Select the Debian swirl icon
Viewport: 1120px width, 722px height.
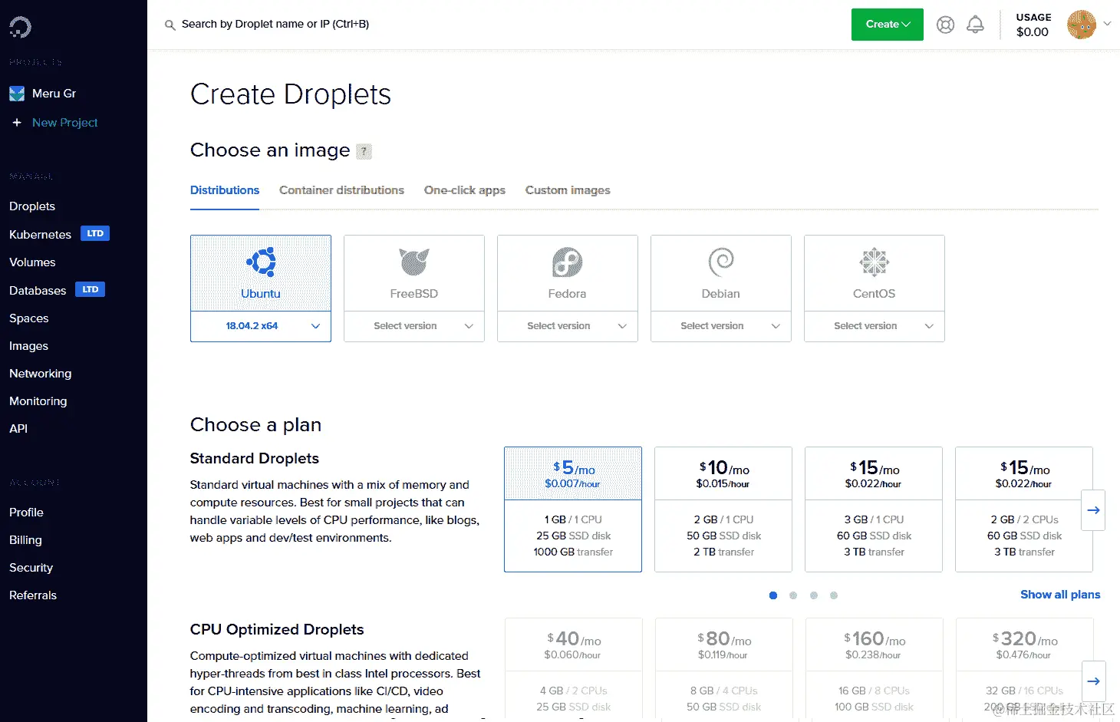tap(721, 262)
